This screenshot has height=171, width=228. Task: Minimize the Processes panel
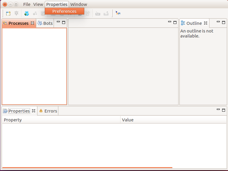(58, 22)
